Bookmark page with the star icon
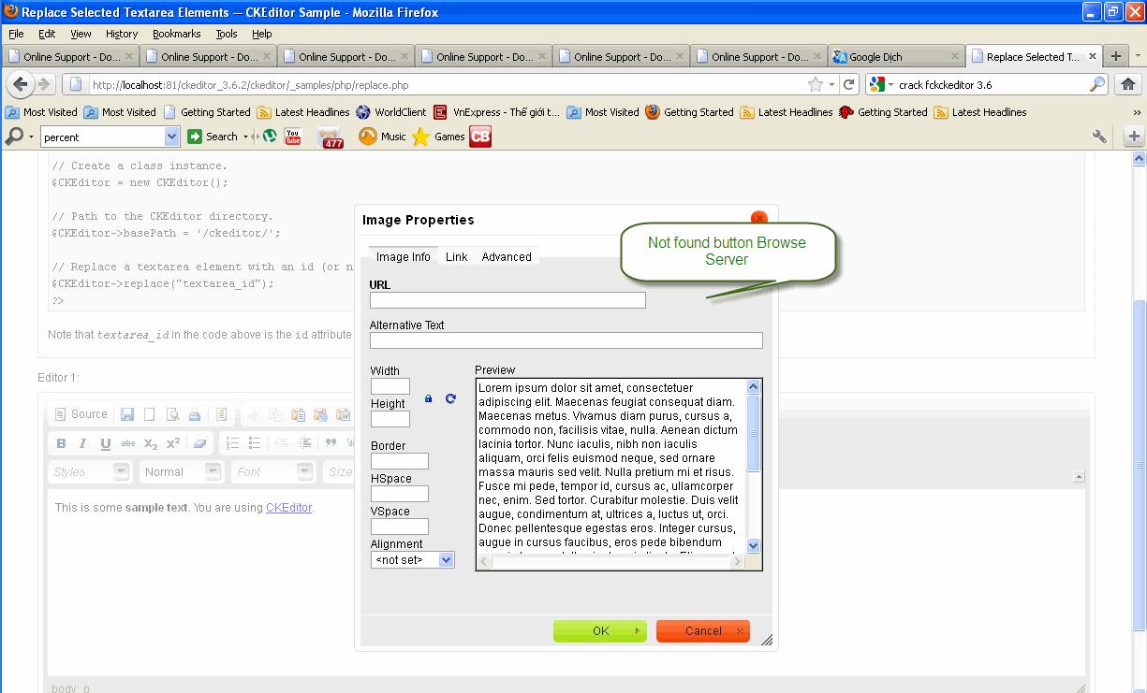This screenshot has width=1147, height=693. [816, 84]
